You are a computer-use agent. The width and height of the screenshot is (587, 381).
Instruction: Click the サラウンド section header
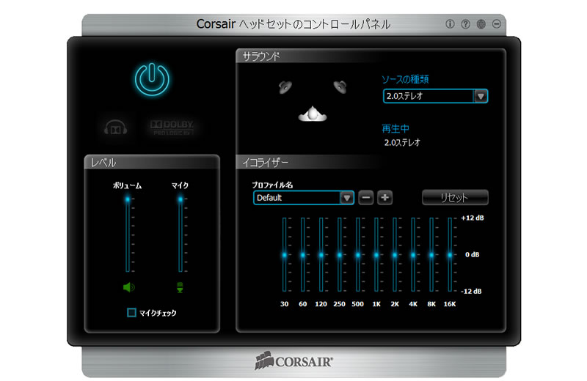point(261,56)
